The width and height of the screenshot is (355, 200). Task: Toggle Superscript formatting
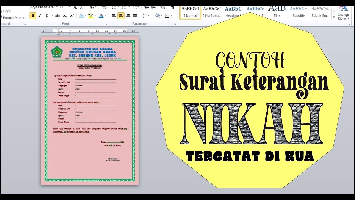tap(72, 16)
